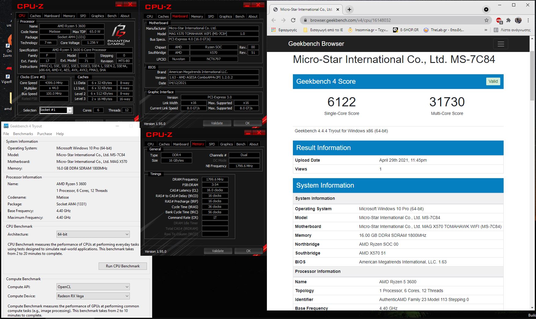Image resolution: width=536 pixels, height=319 pixels.
Task: Click Validate in CPU-Z Mainboard window
Action: [217, 123]
